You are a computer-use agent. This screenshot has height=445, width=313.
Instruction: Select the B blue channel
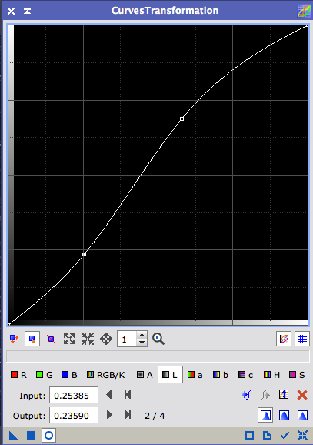coord(69,375)
